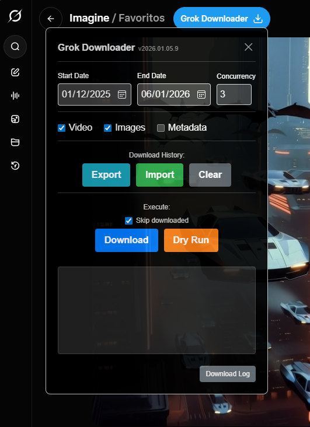Image resolution: width=310 pixels, height=427 pixels.
Task: Open search from the sidebar
Action: 15,47
